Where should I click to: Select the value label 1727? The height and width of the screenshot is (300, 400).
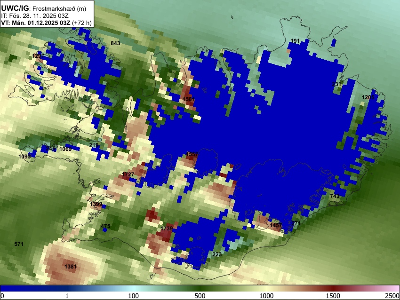(128, 174)
